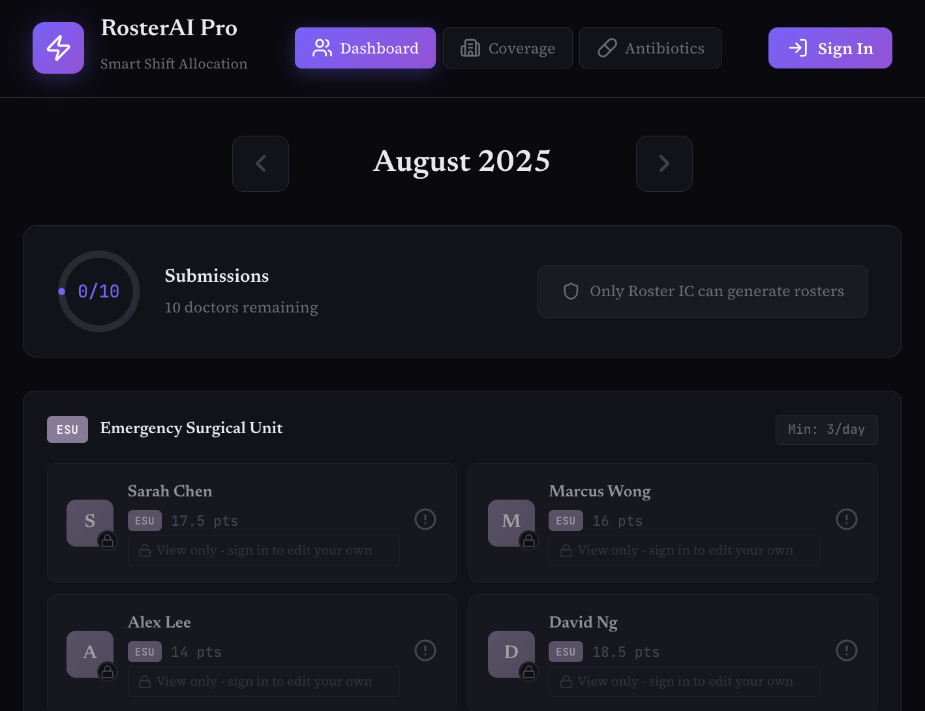Image resolution: width=925 pixels, height=711 pixels.
Task: Go to the previous month
Action: [x=260, y=164]
